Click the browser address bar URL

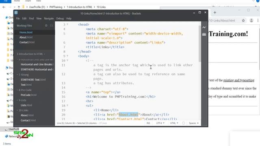(x=222, y=21)
